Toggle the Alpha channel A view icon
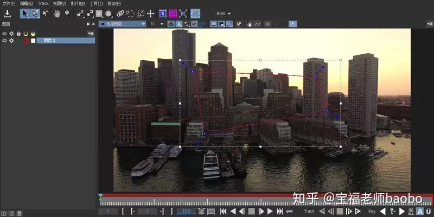 pyautogui.click(x=179, y=24)
